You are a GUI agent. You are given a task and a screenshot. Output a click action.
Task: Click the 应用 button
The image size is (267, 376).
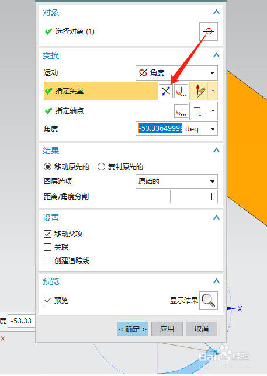click(x=167, y=329)
